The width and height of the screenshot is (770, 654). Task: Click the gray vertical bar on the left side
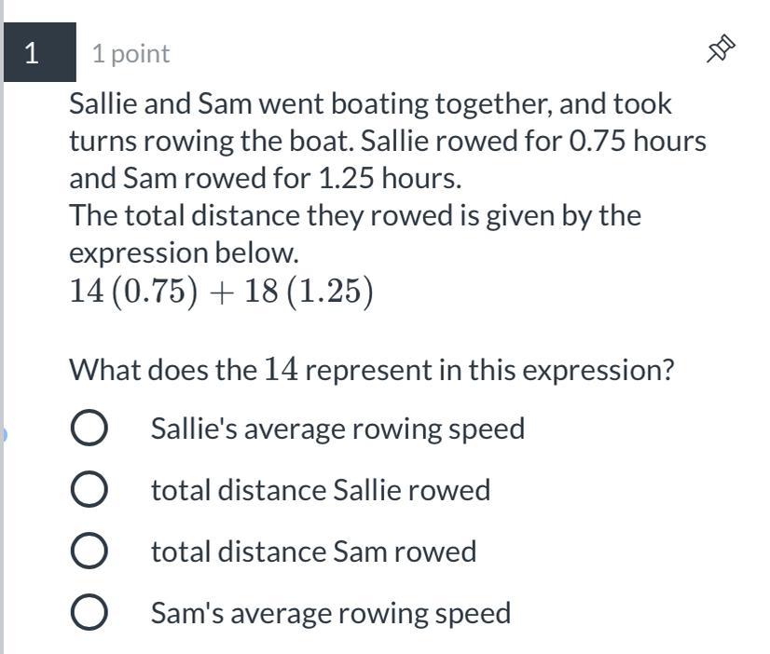tap(2, 279)
